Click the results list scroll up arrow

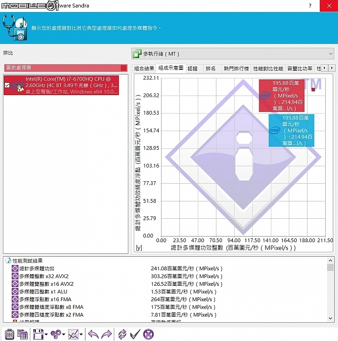pos(330,260)
